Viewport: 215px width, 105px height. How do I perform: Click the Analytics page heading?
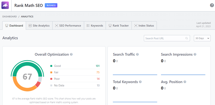[x=10, y=38]
